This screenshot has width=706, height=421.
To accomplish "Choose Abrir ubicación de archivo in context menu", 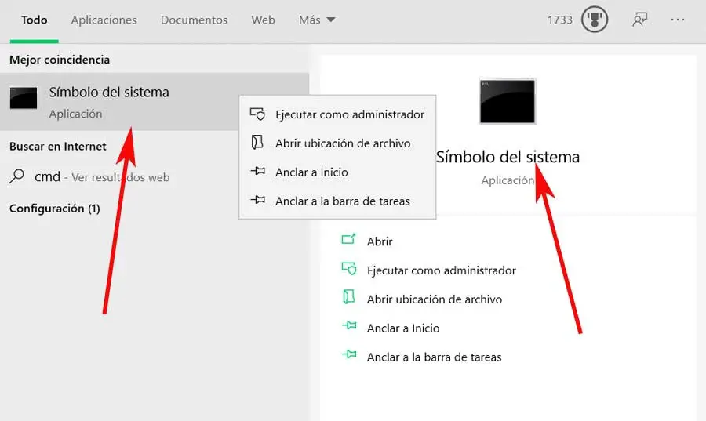I will pos(337,143).
